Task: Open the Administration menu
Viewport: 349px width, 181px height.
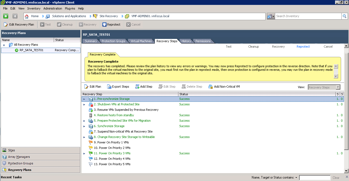Action: point(53,8)
